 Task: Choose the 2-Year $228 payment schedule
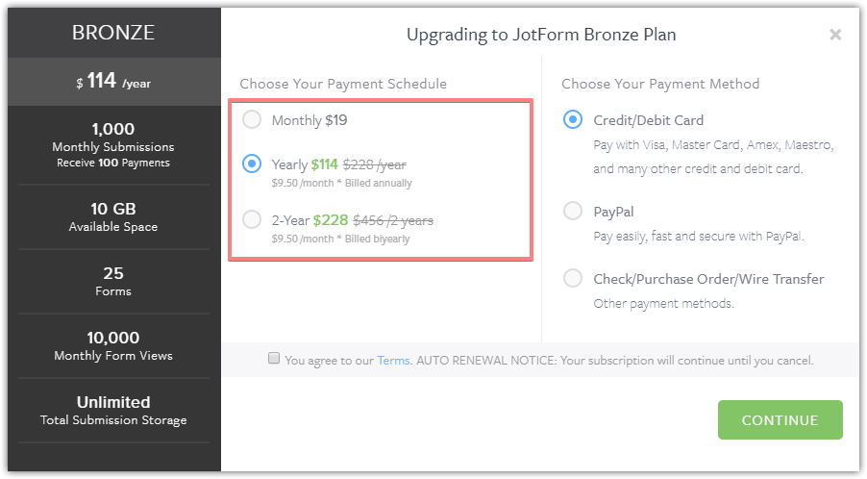252,219
